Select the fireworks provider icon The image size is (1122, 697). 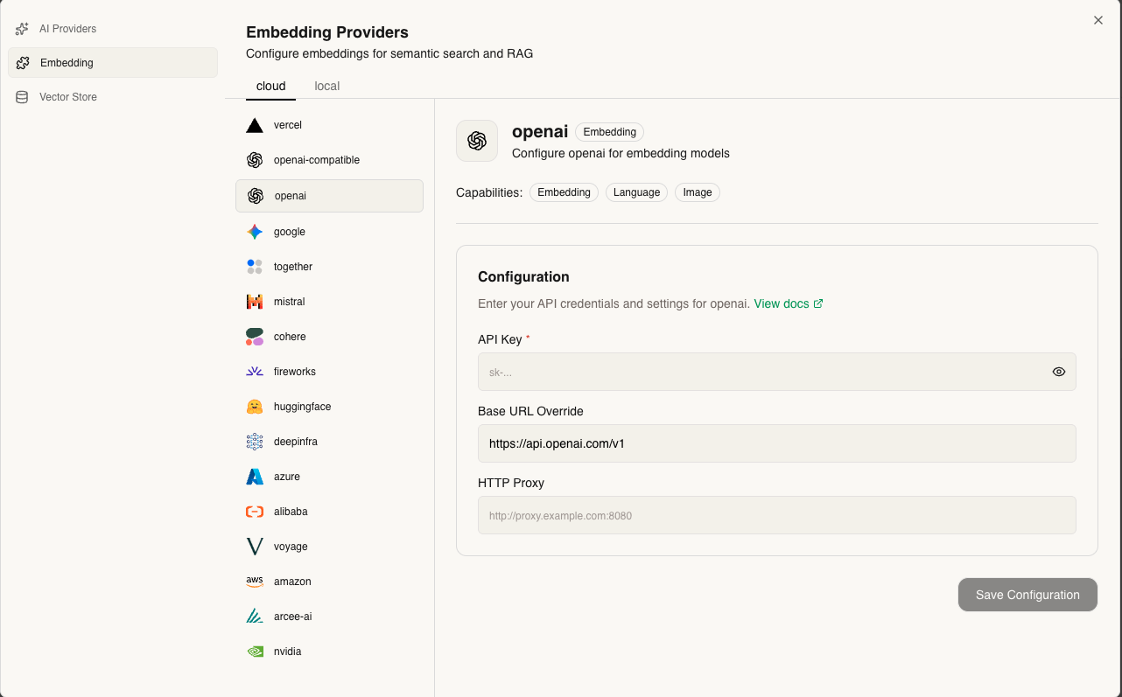click(x=255, y=371)
